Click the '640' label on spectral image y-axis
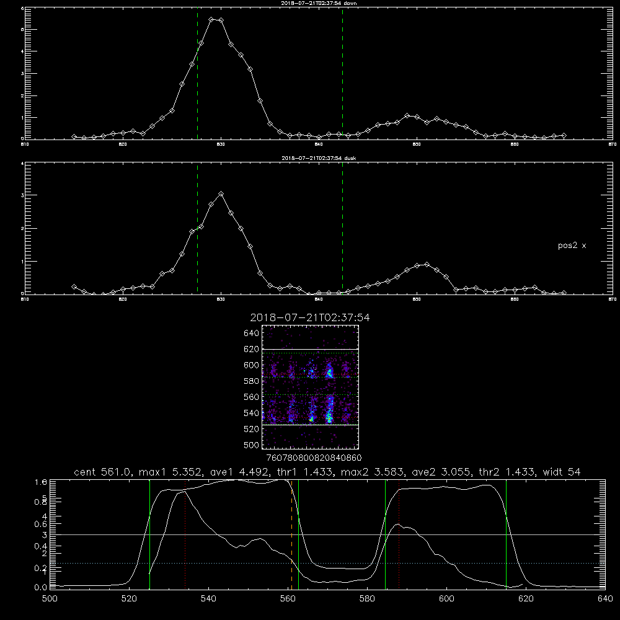620x620 pixels. tap(251, 334)
